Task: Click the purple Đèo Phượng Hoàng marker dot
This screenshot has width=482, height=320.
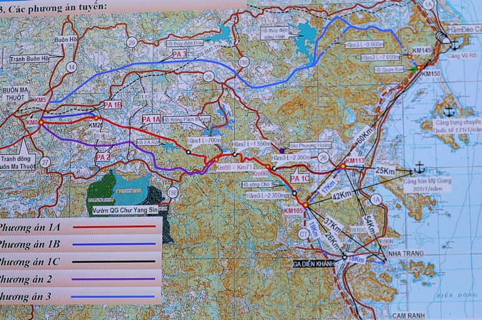Action: click(283, 150)
